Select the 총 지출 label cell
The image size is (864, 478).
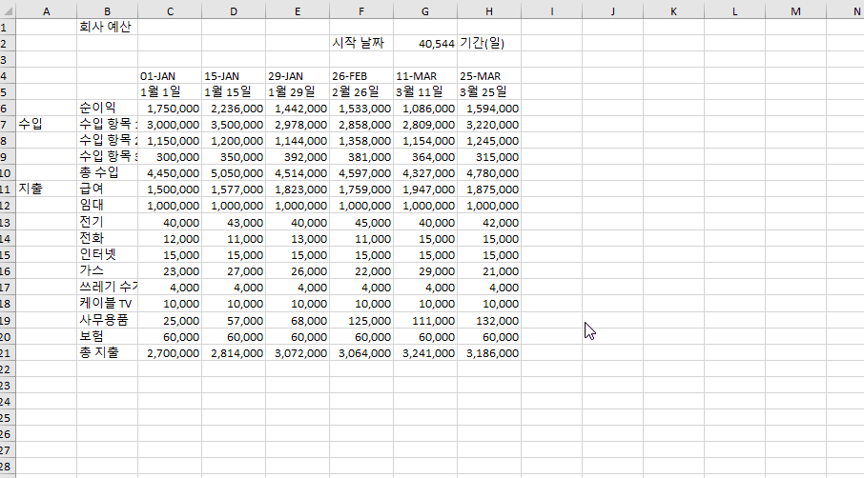[x=107, y=353]
